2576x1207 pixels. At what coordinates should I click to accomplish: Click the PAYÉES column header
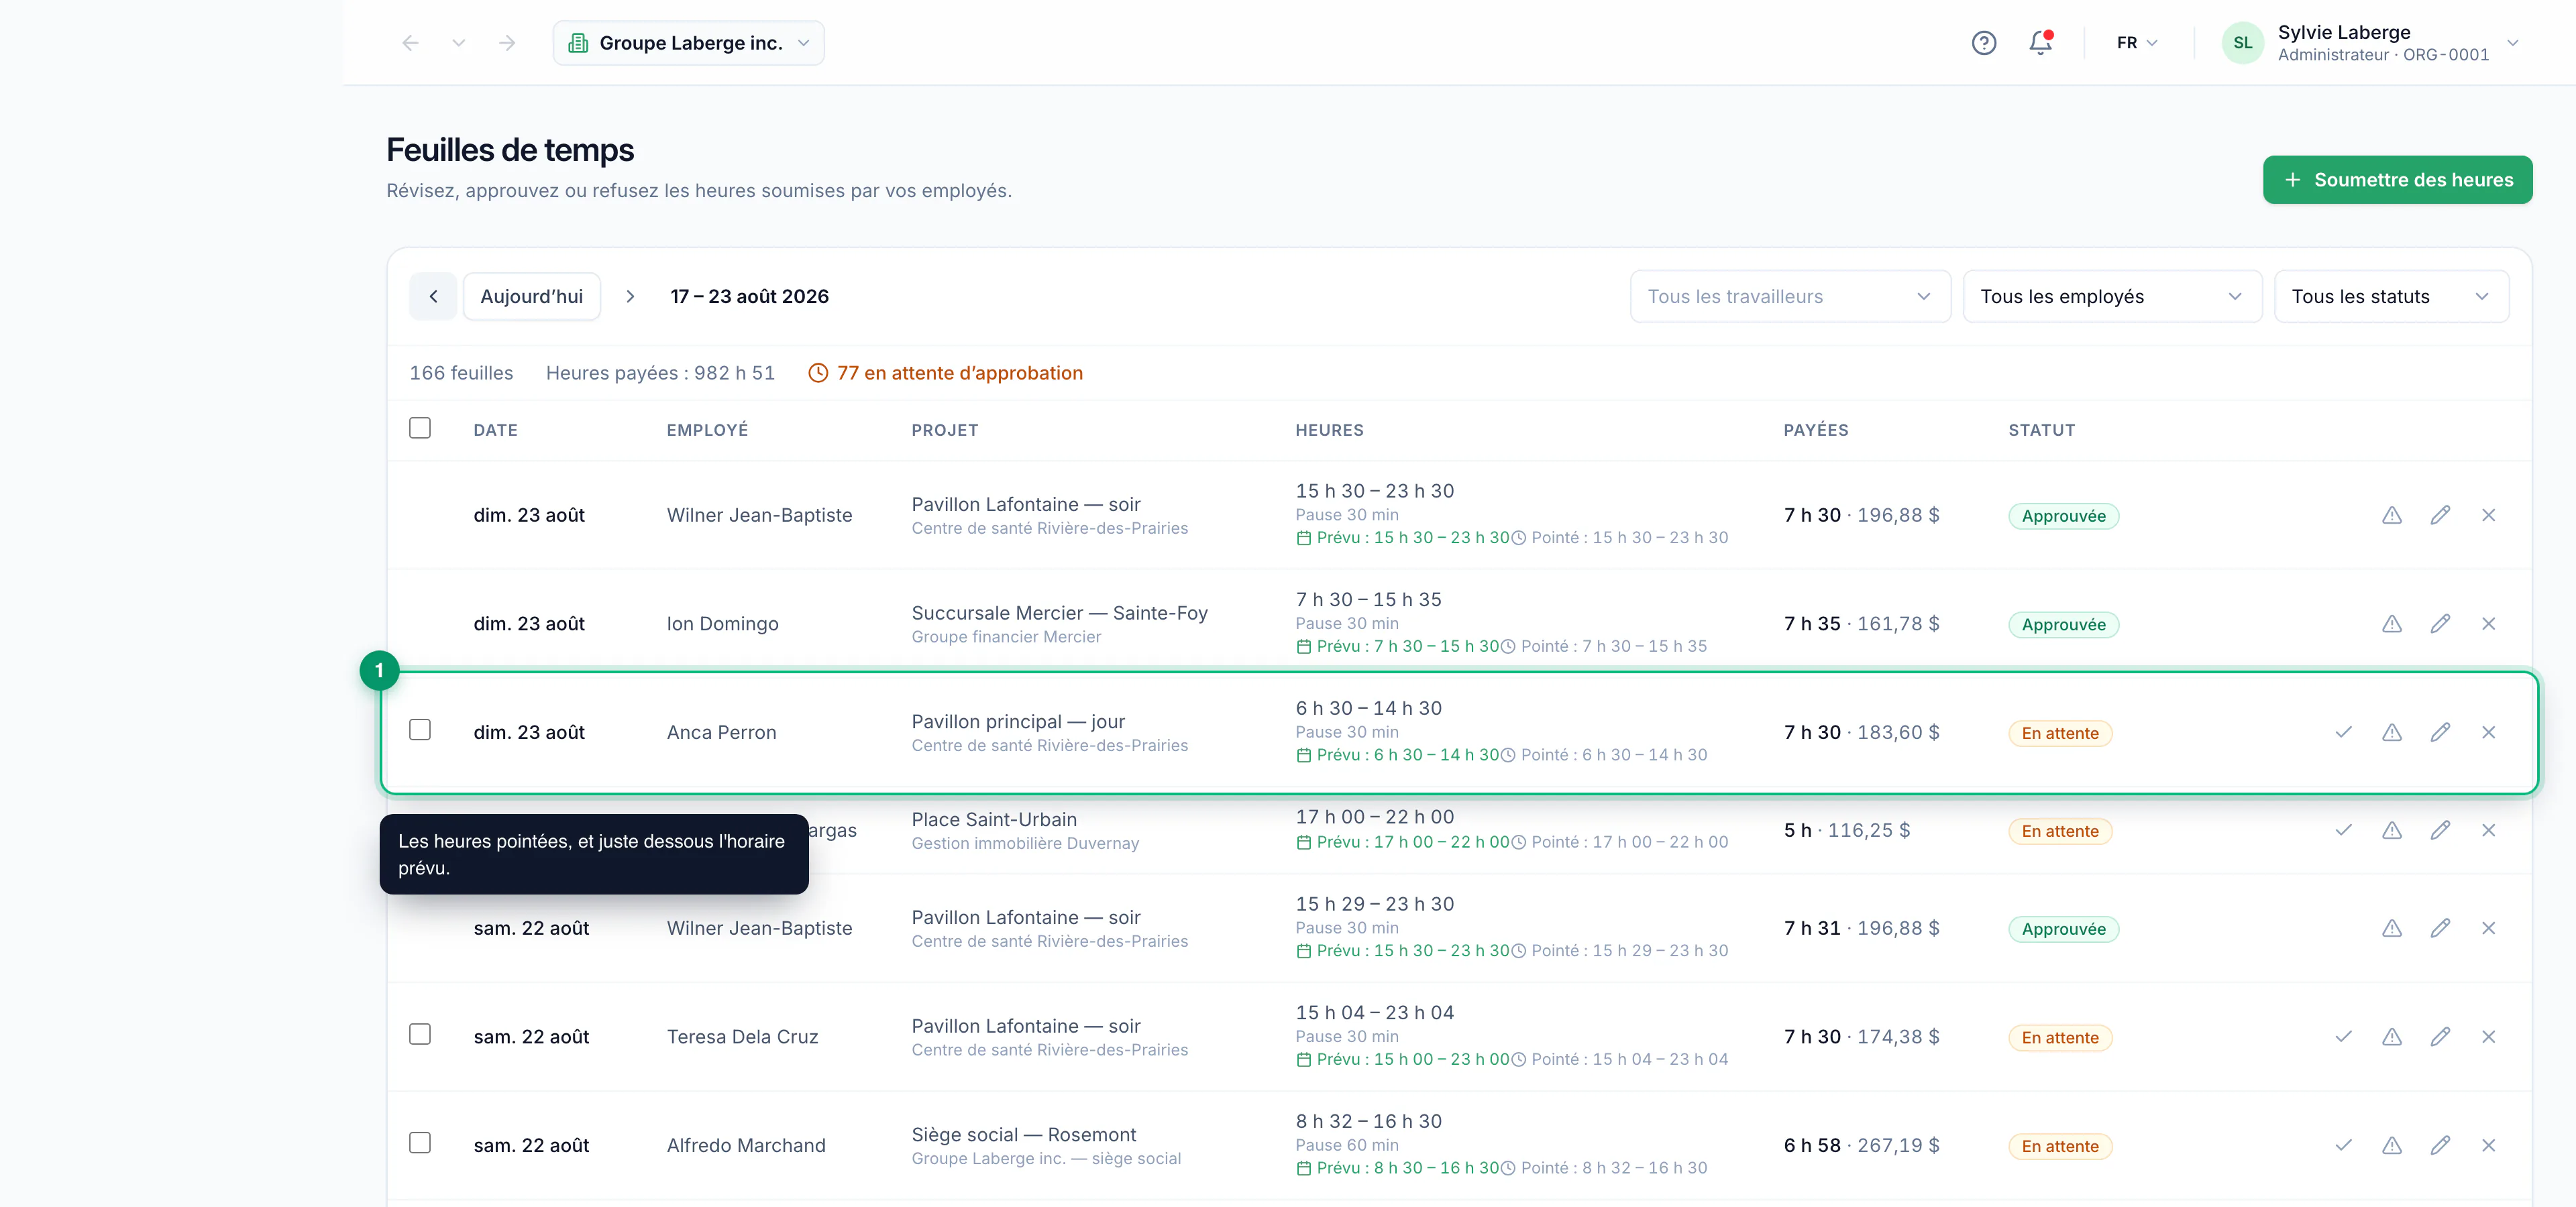point(1815,430)
